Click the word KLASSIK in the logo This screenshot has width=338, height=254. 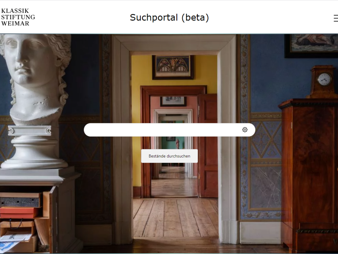[15, 11]
